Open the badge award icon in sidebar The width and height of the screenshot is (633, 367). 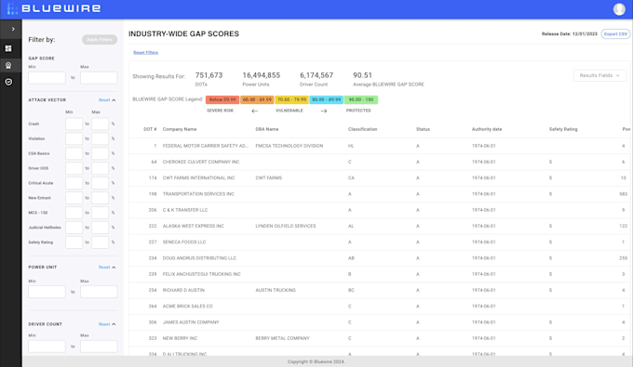tap(8, 65)
